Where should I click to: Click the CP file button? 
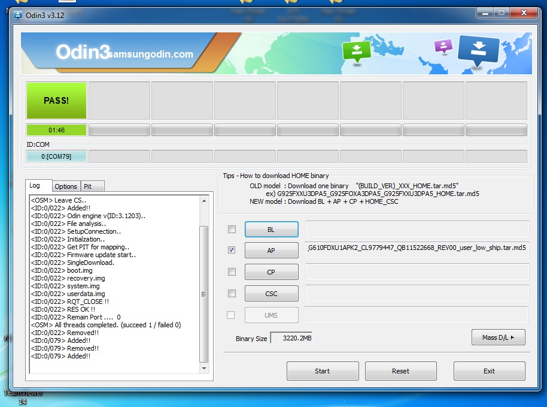[x=272, y=272]
